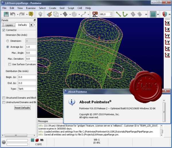Click the dark diamond surface toolbar icon
The image size is (172, 148).
(x=65, y=14)
